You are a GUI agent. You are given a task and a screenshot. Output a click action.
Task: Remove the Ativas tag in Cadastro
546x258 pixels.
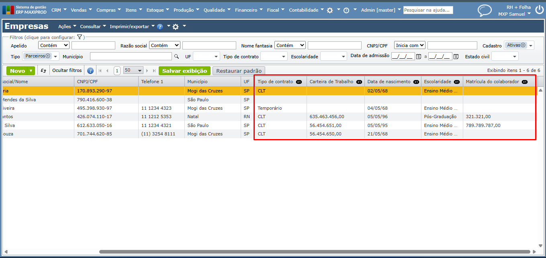point(523,45)
